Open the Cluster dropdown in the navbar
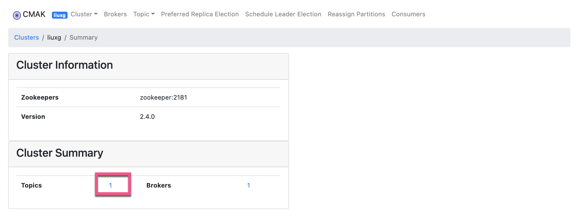578x219 pixels. click(x=82, y=14)
